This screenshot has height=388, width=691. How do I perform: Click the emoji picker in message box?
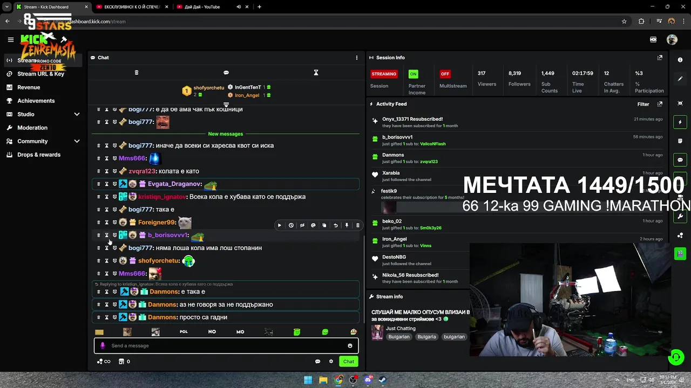(x=350, y=346)
